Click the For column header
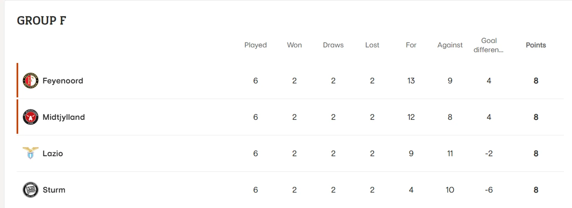This screenshot has height=208, width=572. coord(411,45)
